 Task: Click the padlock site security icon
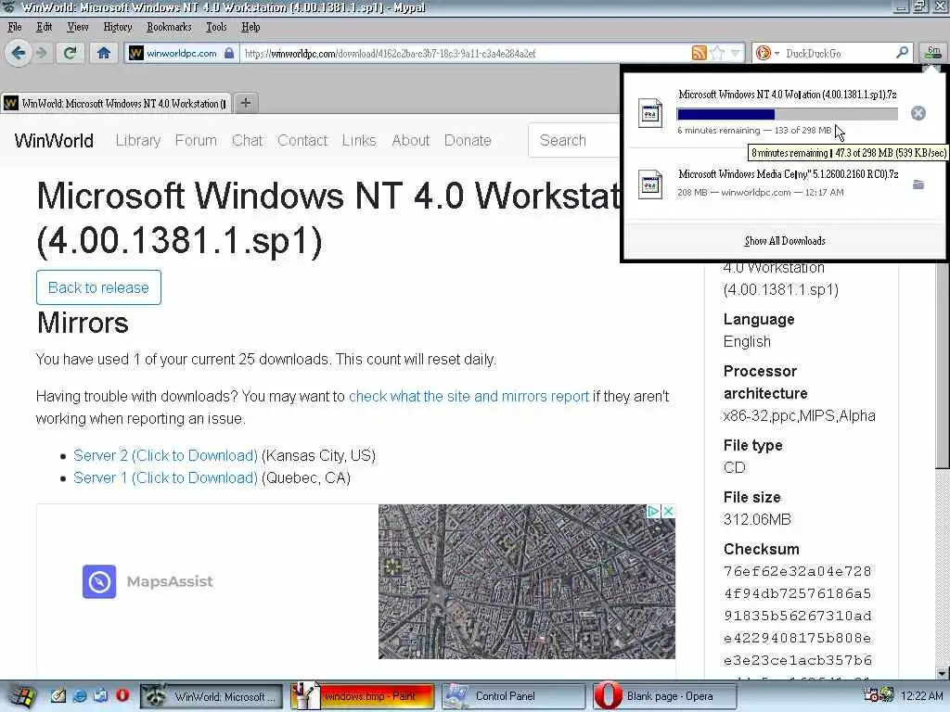(229, 53)
